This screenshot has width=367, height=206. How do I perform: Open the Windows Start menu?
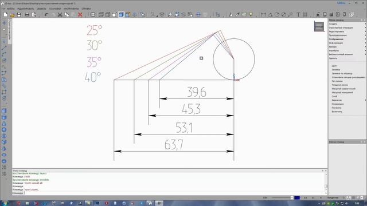(5, 203)
